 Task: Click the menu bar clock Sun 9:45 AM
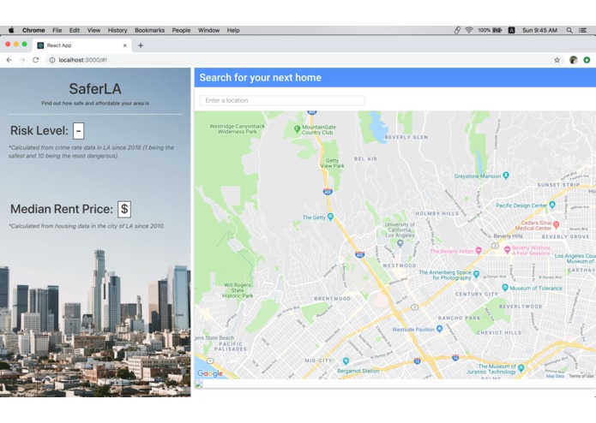point(539,30)
